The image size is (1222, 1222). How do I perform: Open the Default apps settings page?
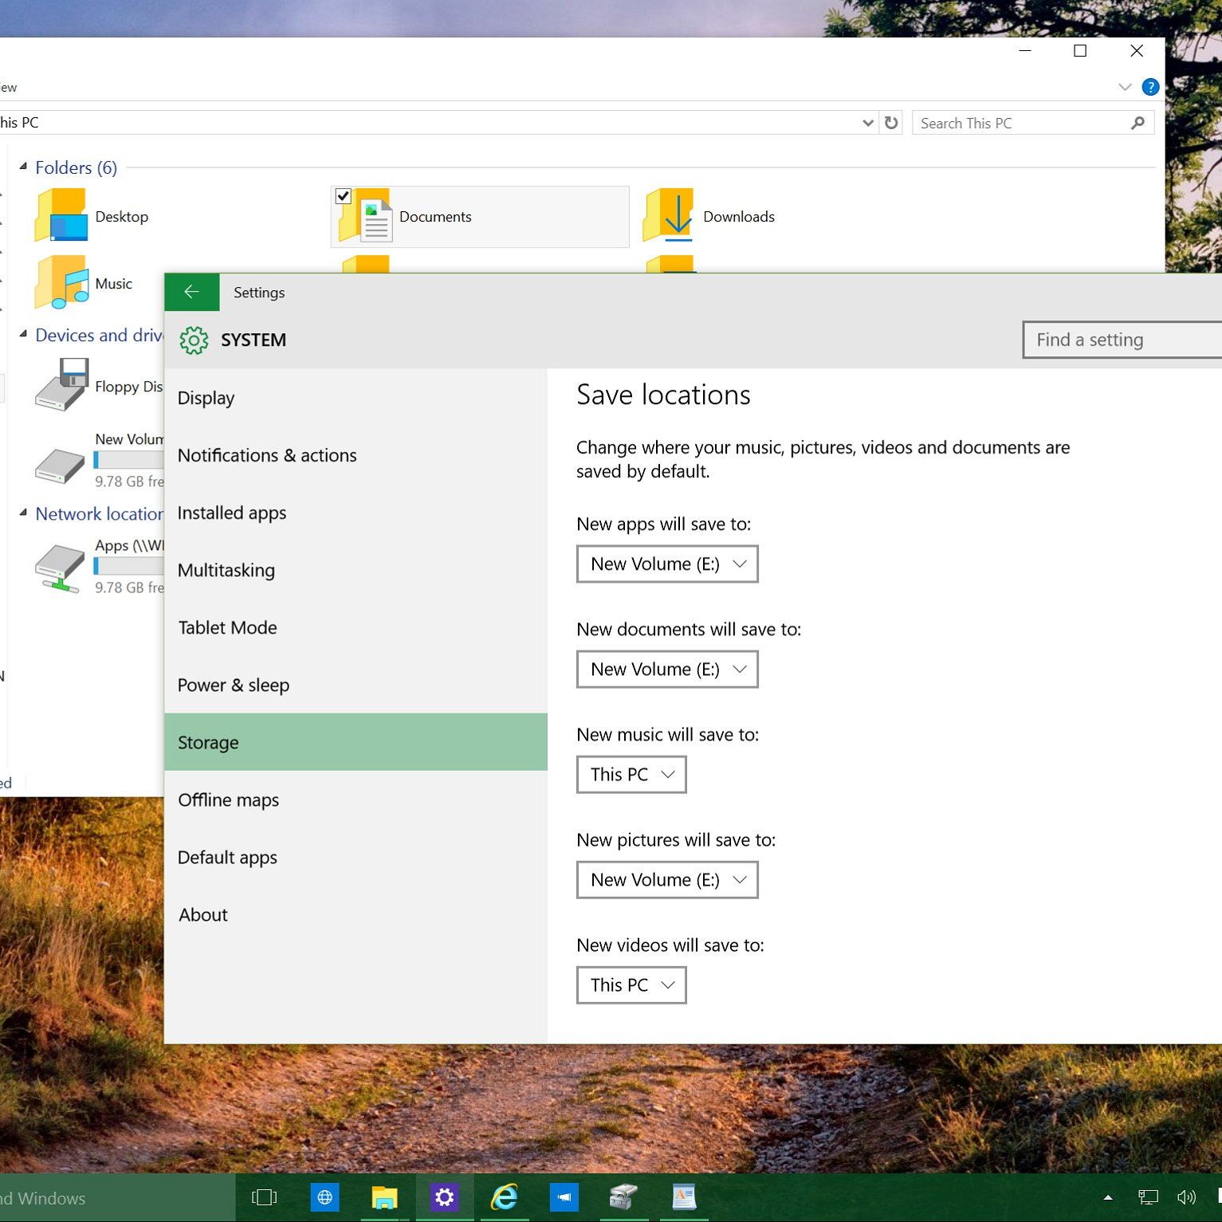[227, 857]
